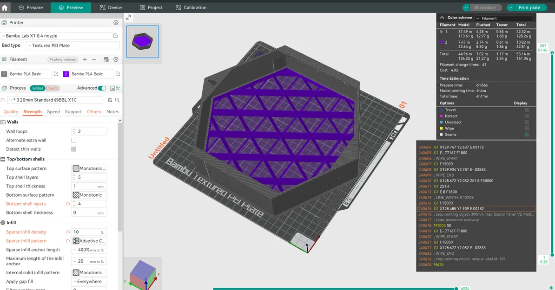Image resolution: width=555 pixels, height=290 pixels.
Task: Disable the Advanced process toggle
Action: coord(101,88)
